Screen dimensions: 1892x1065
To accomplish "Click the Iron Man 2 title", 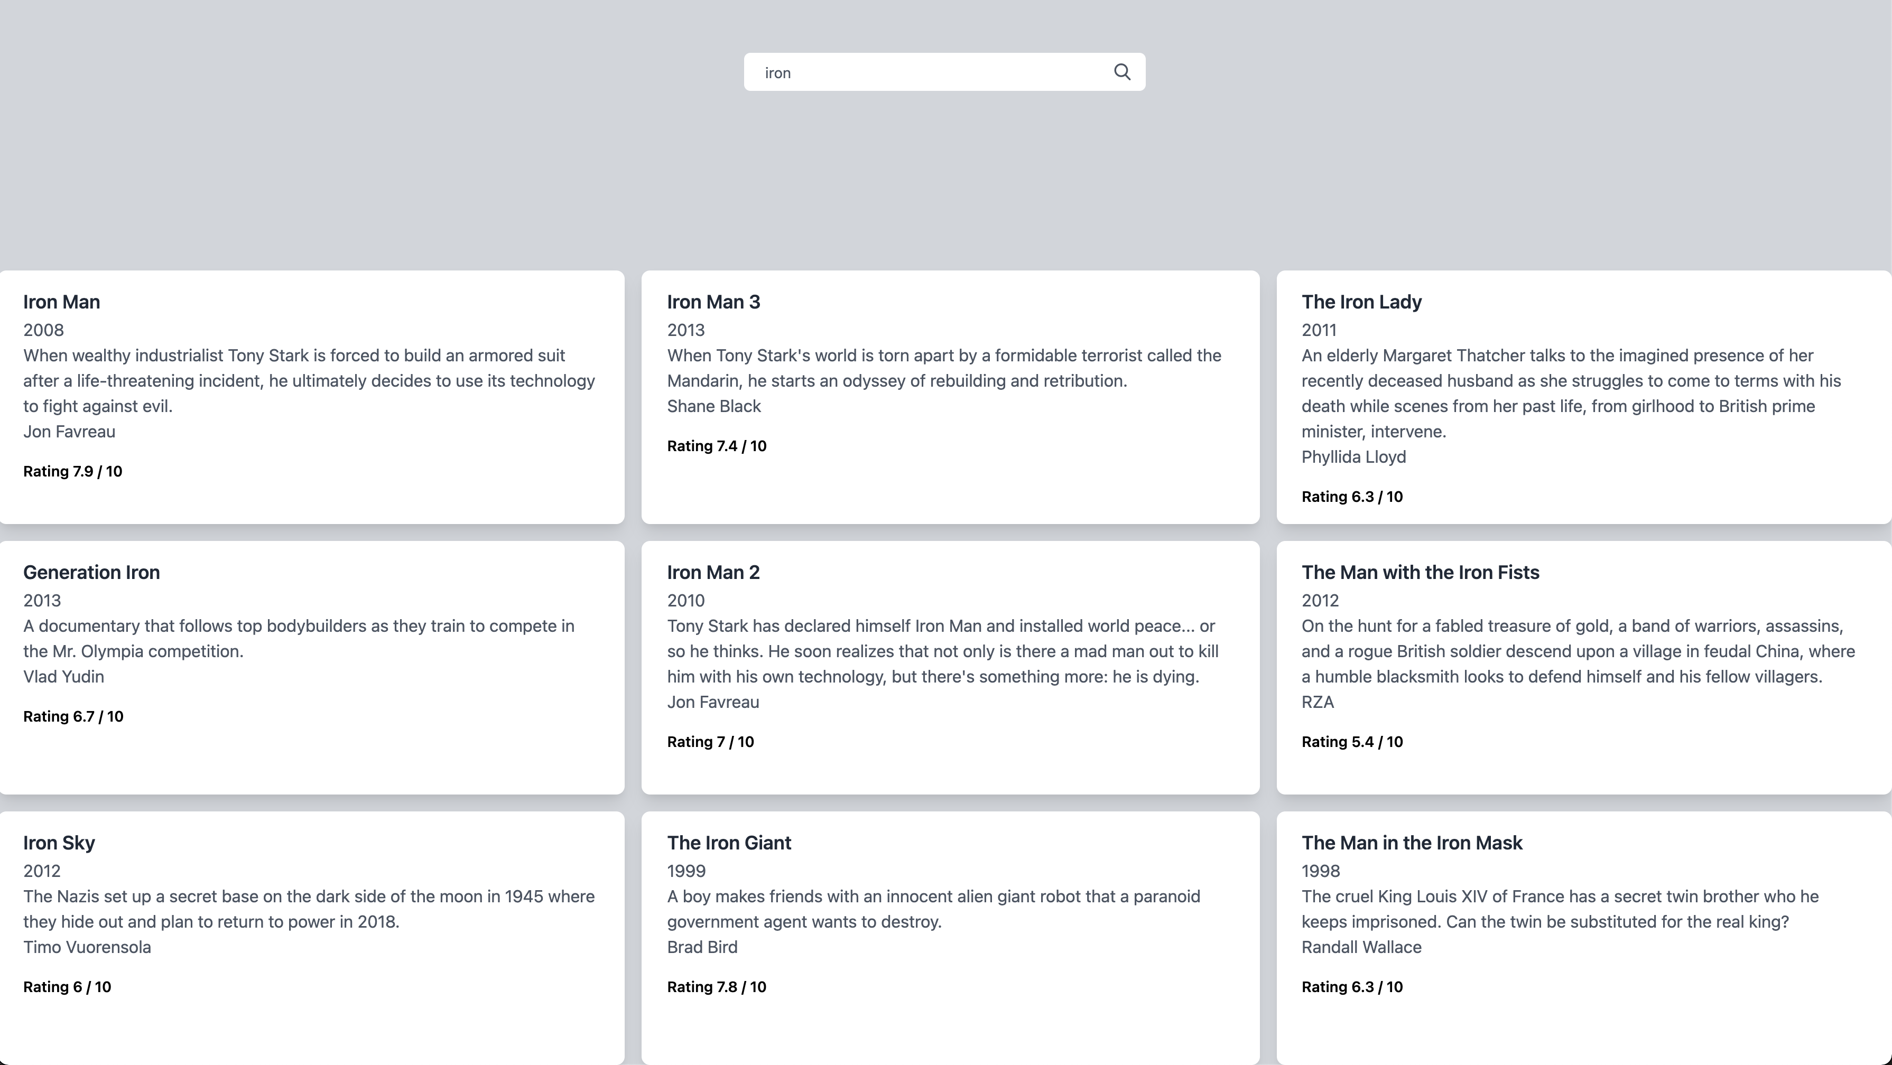I will pyautogui.click(x=713, y=572).
